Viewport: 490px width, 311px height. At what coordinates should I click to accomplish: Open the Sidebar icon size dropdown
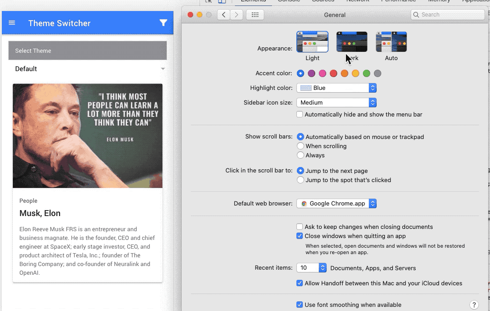336,103
